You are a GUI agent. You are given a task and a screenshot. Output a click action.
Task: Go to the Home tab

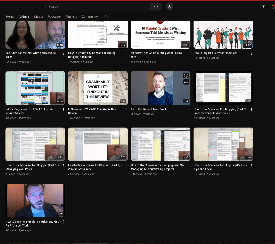[10, 17]
